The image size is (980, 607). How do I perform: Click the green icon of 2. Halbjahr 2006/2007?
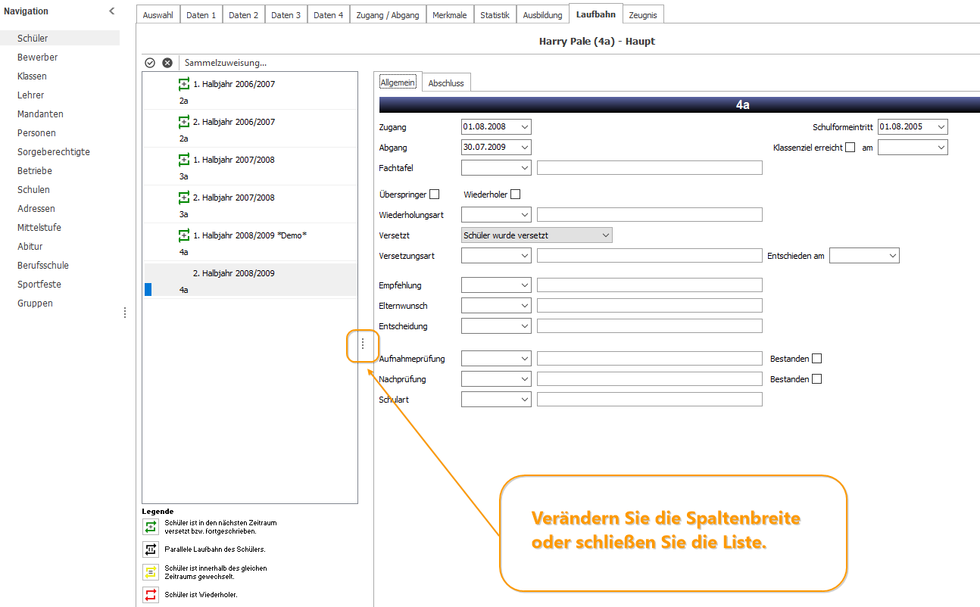pos(183,122)
